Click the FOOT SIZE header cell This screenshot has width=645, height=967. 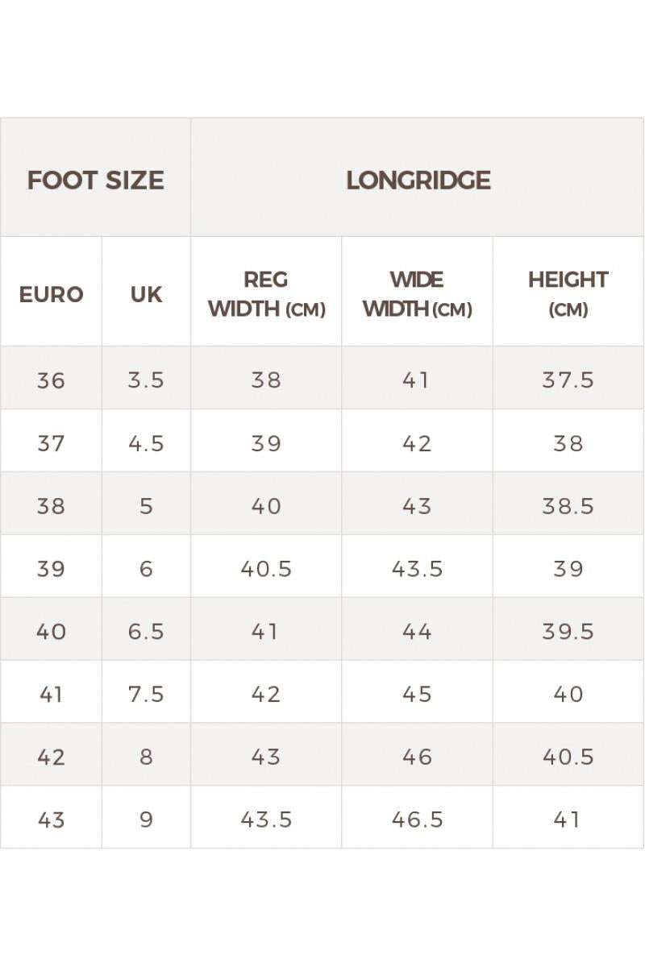click(x=95, y=180)
